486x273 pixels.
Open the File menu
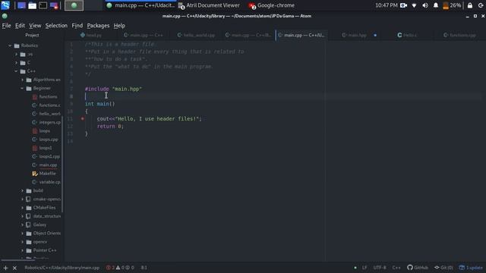6,26
